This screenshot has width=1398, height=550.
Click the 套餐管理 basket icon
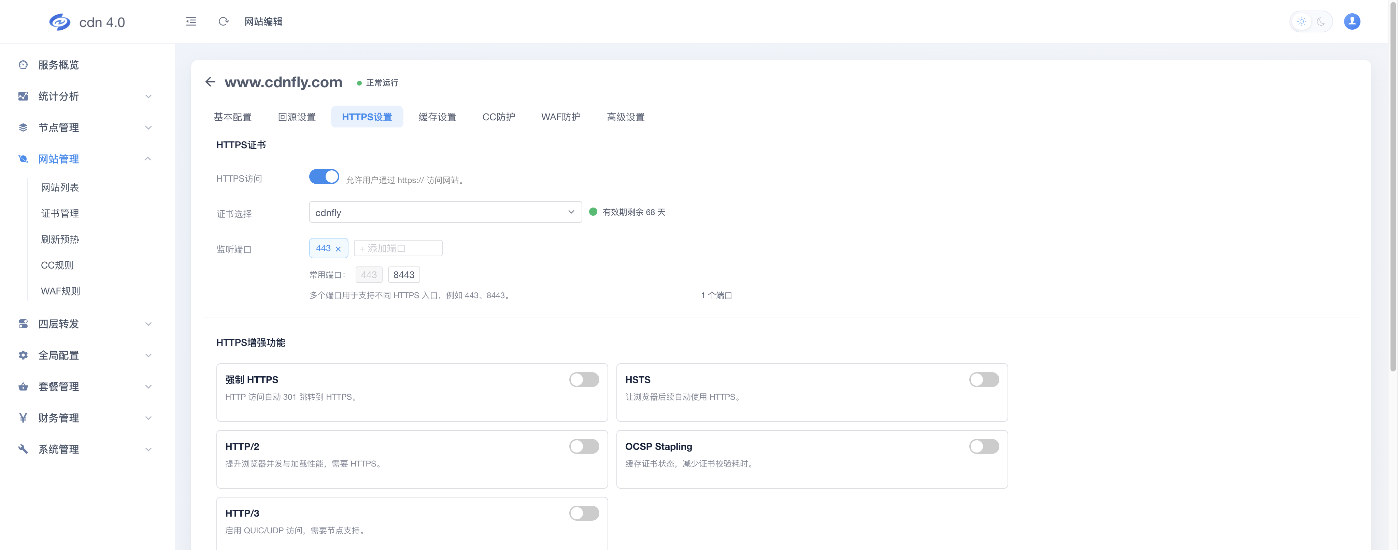23,387
